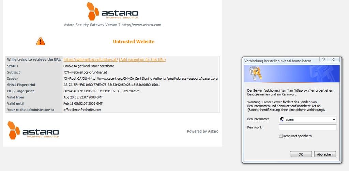Click the SHA1 Fingerprint row label

click(21, 85)
